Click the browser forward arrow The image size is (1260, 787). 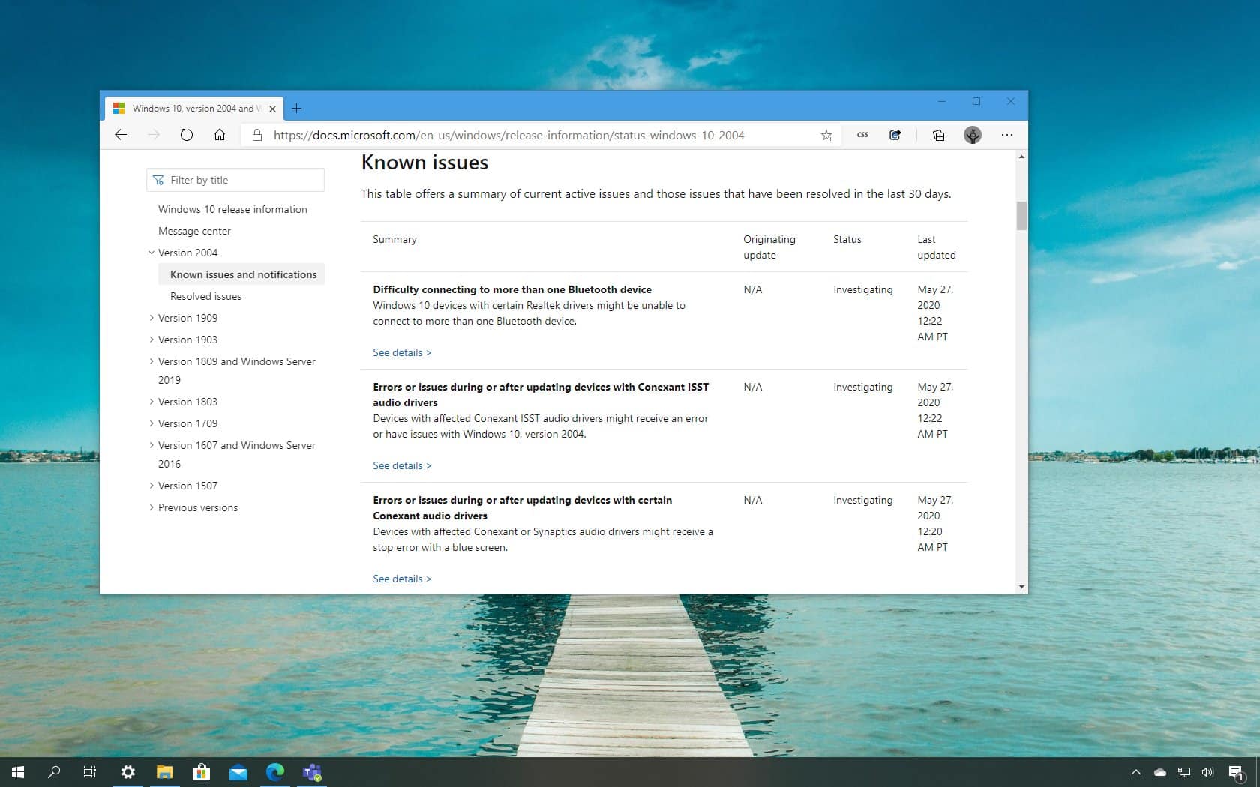click(154, 135)
